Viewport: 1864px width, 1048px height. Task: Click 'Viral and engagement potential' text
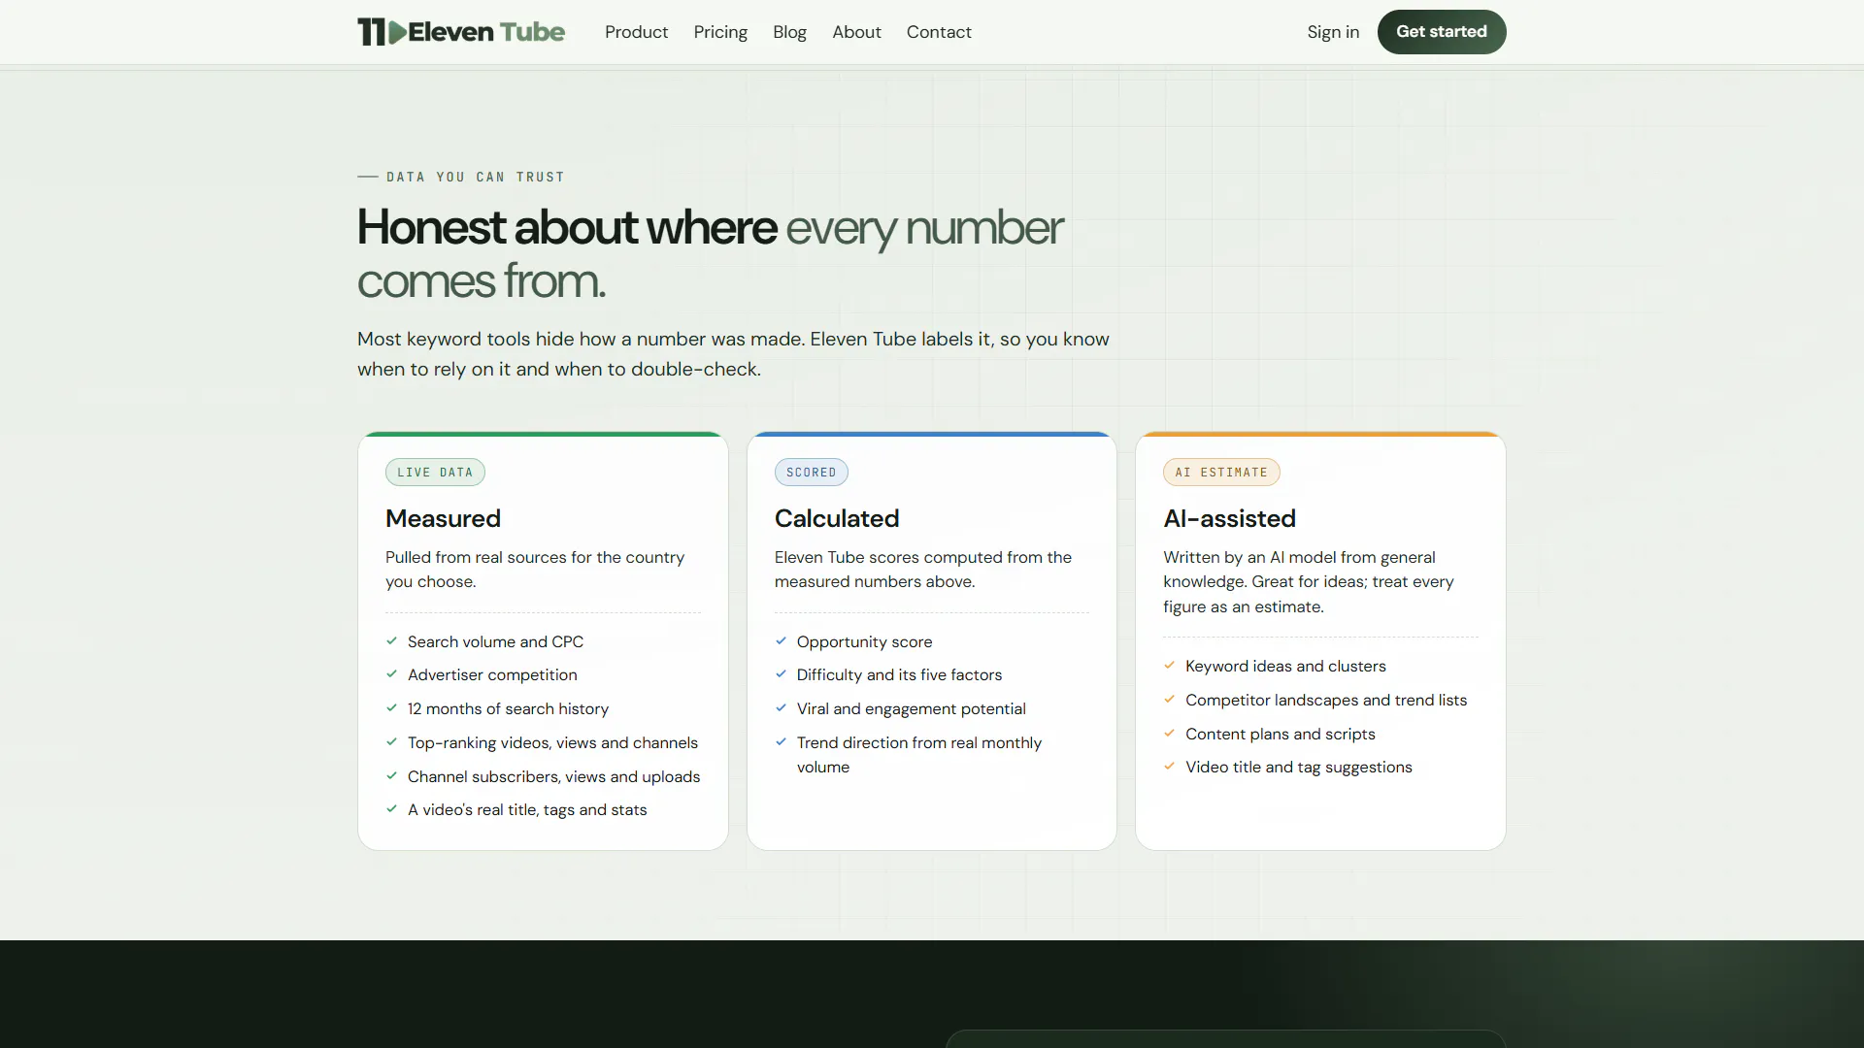[911, 708]
